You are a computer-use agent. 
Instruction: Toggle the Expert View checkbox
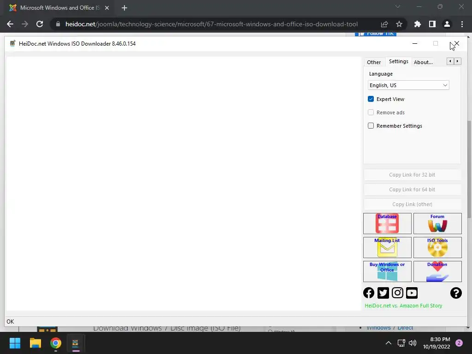point(371,99)
